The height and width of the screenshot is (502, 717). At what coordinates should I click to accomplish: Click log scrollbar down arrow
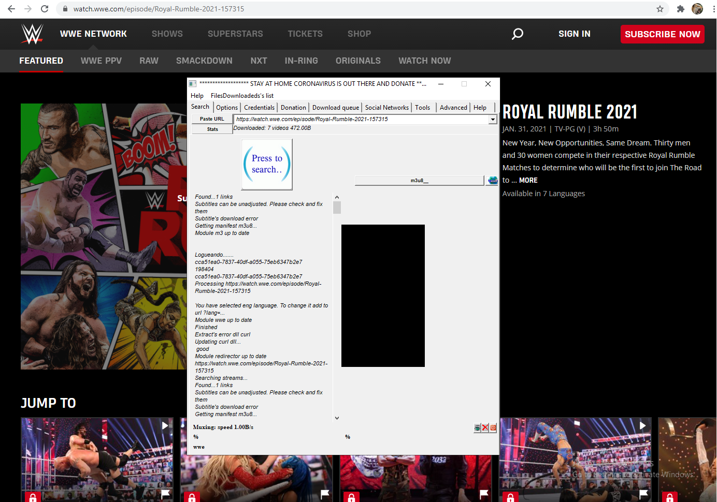coord(337,418)
